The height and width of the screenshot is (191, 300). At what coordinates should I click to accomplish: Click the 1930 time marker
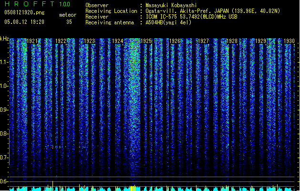pyautogui.click(x=289, y=41)
